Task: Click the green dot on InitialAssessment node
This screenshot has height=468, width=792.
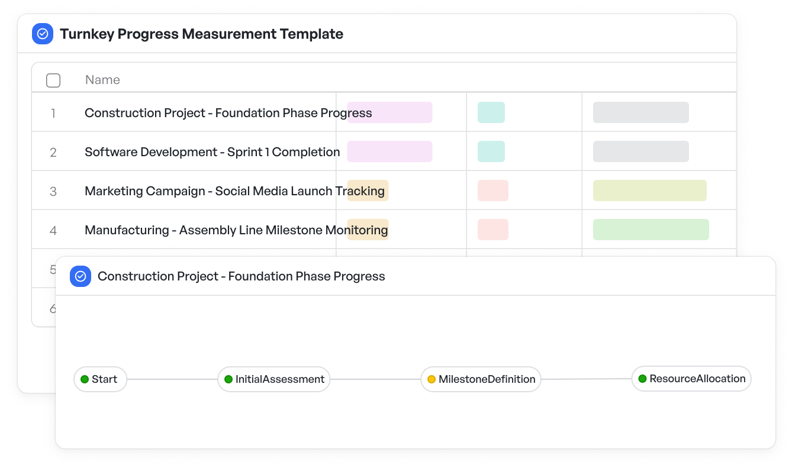Action: point(228,379)
